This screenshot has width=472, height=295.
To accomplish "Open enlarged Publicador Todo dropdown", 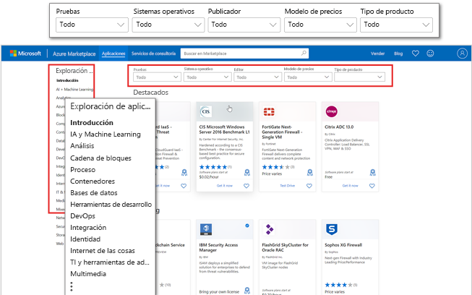I will [244, 25].
